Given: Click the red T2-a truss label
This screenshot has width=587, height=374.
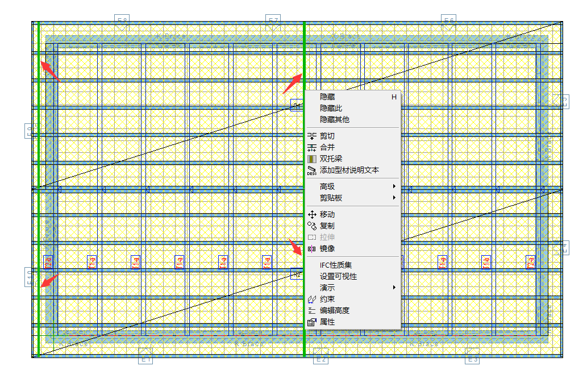Looking at the screenshot, I should tap(531, 262).
